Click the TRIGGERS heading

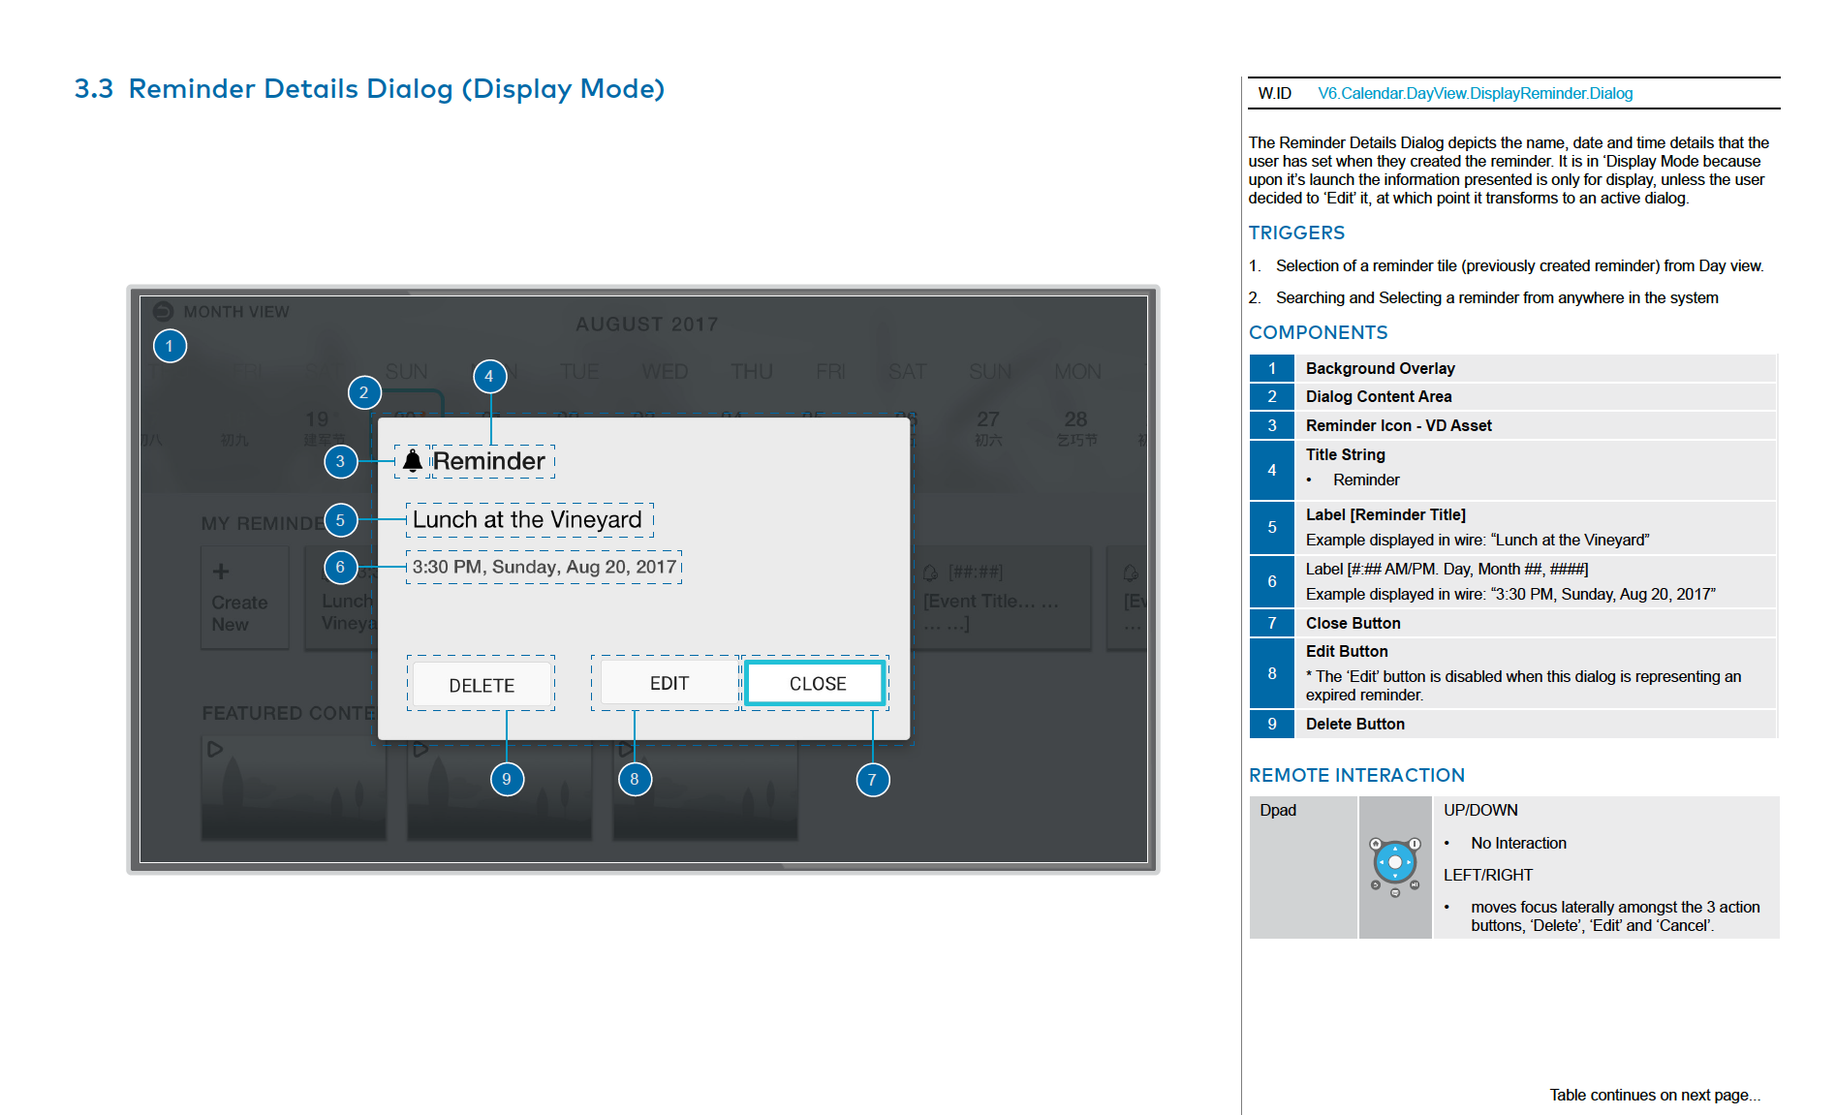coord(1296,232)
